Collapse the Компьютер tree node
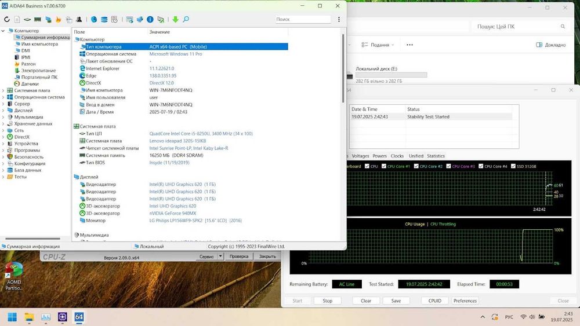580x326 pixels. pos(3,31)
